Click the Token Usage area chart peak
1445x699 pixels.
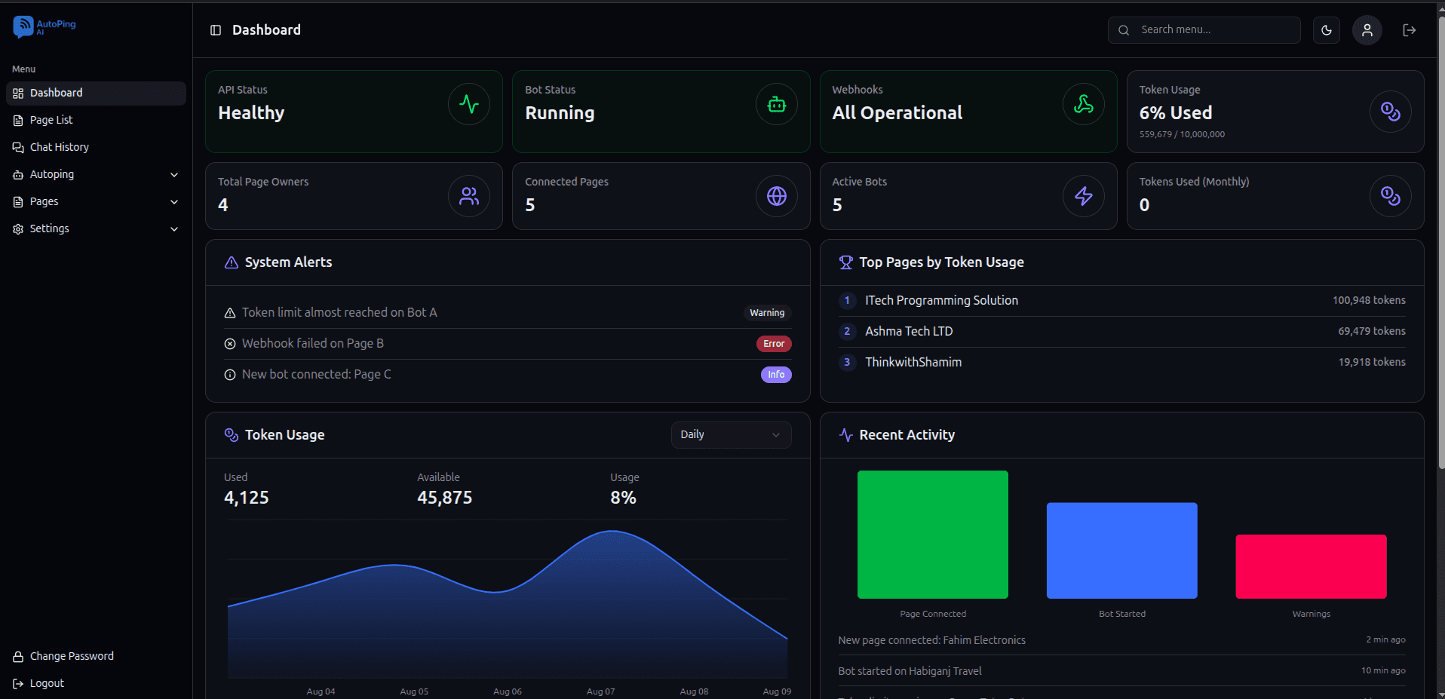612,532
